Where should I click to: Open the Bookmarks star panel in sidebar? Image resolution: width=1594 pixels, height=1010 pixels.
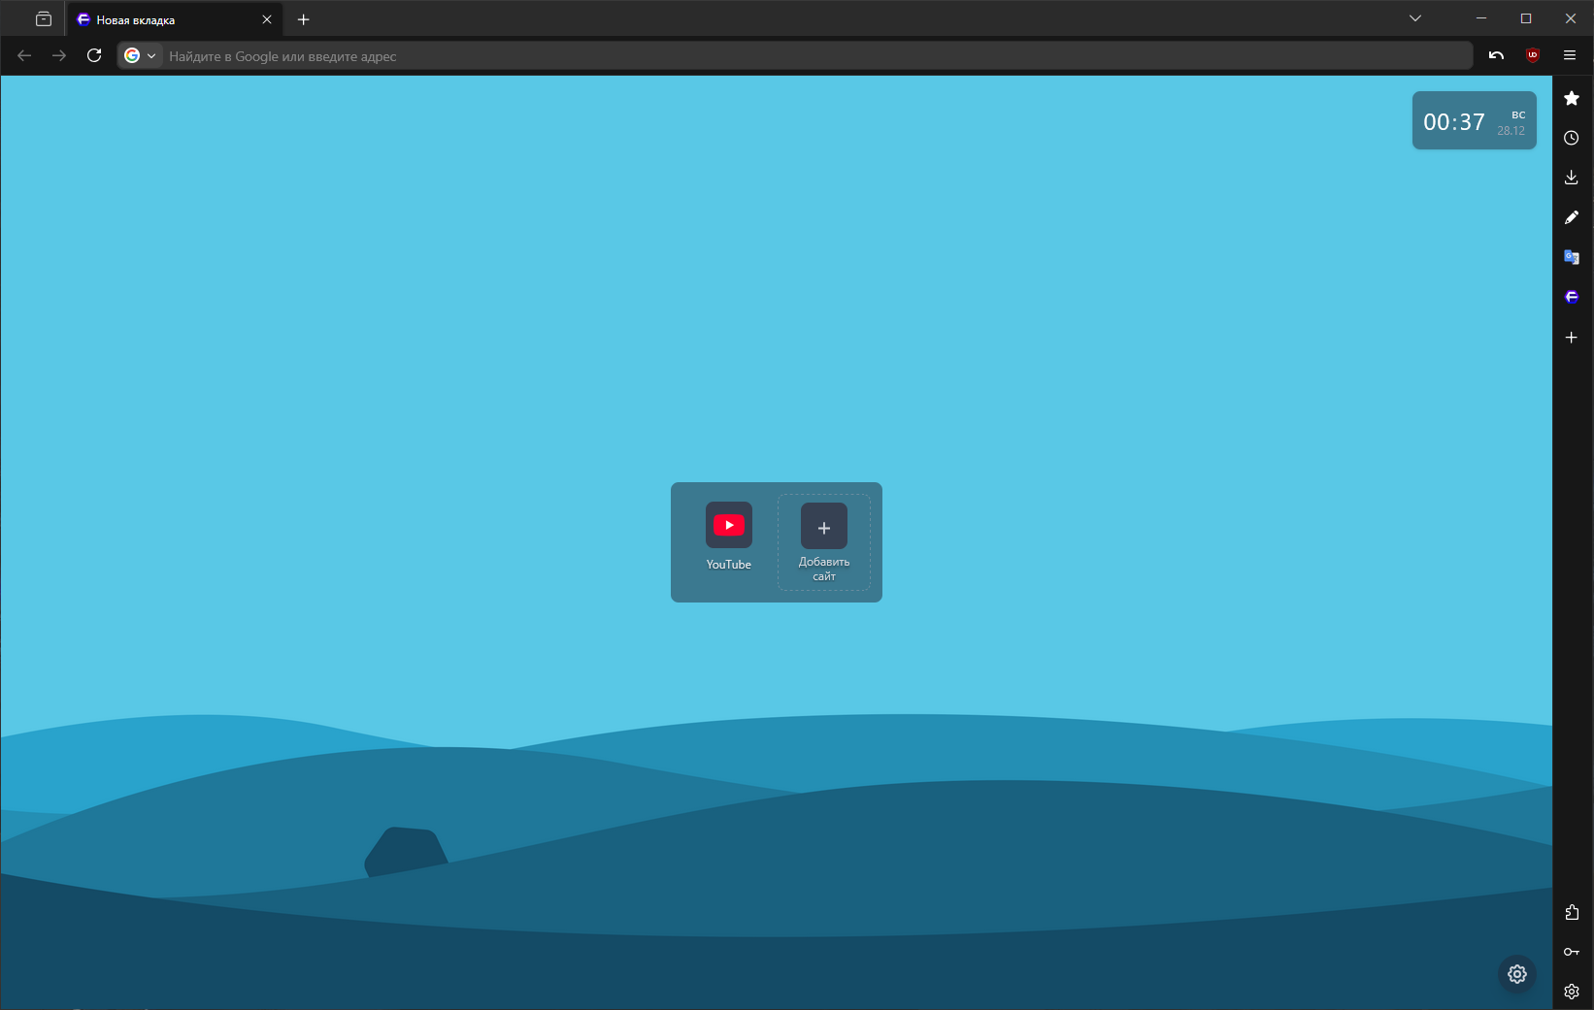pos(1572,98)
